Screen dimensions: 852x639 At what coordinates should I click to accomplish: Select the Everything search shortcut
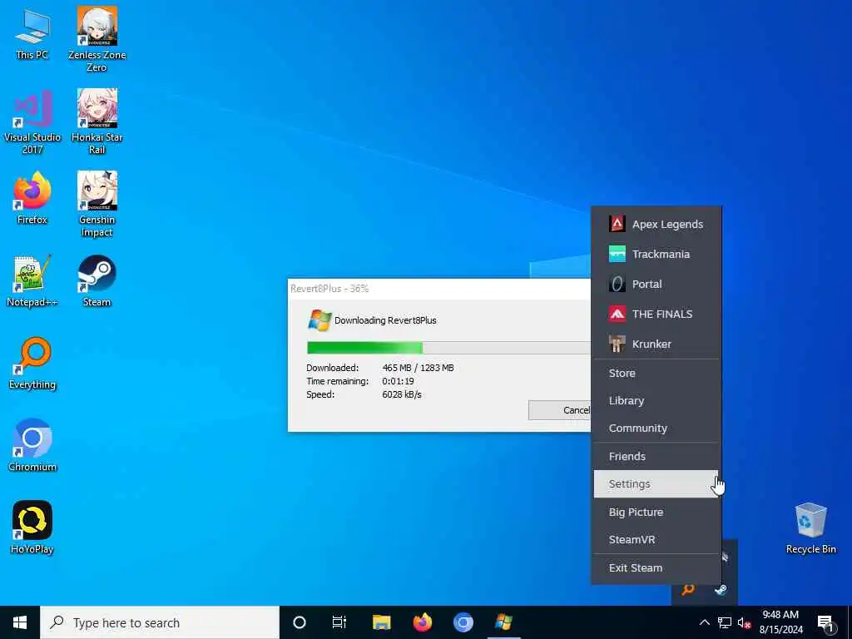pos(32,364)
